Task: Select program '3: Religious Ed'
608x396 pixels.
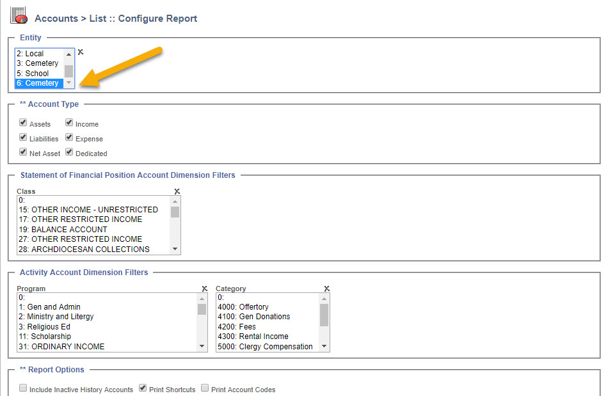Action: click(x=107, y=327)
